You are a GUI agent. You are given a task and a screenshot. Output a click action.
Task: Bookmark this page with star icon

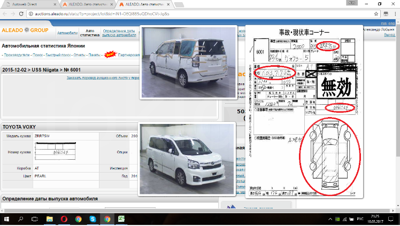[376, 14]
